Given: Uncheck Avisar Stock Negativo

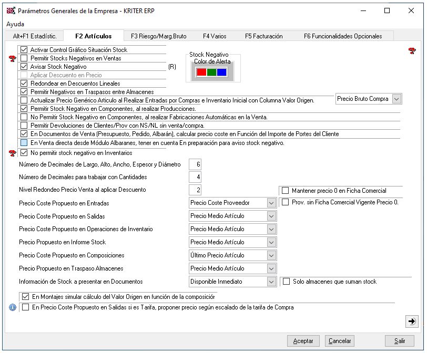Looking at the screenshot, I should tap(24, 67).
